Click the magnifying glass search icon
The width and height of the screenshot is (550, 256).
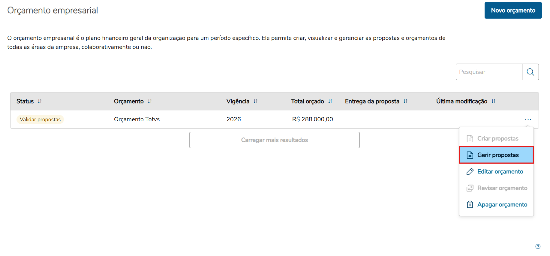(x=530, y=72)
